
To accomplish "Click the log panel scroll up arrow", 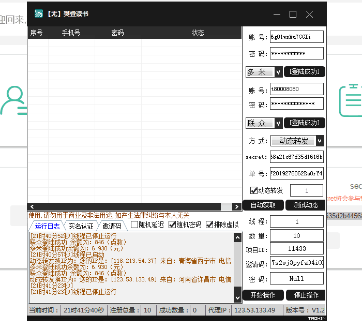I will tap(237, 237).
